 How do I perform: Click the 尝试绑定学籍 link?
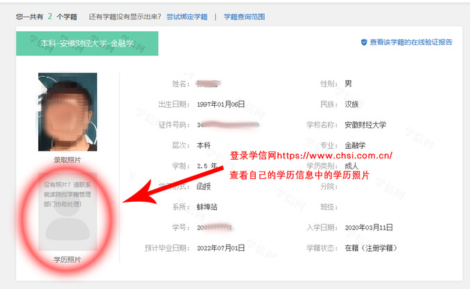186,17
